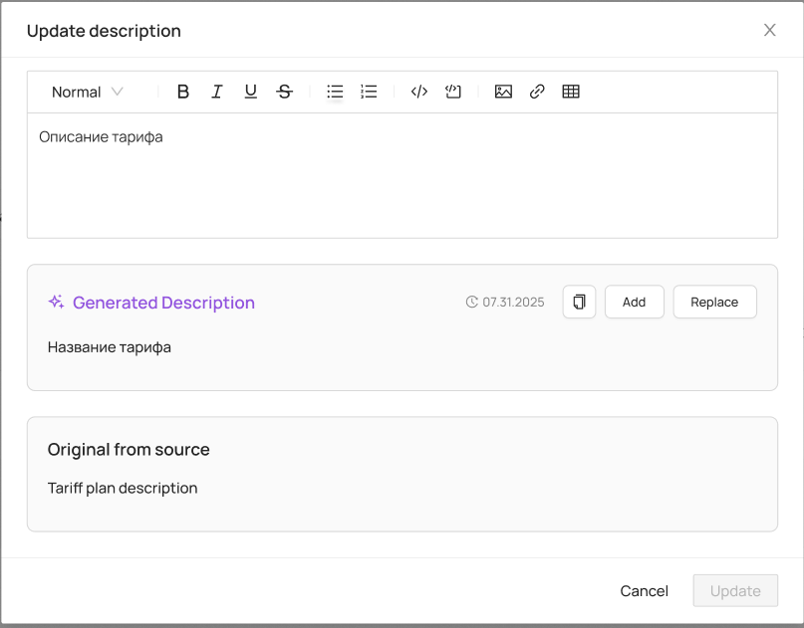Apply italic formatting
This screenshot has width=804, height=628.
click(216, 92)
